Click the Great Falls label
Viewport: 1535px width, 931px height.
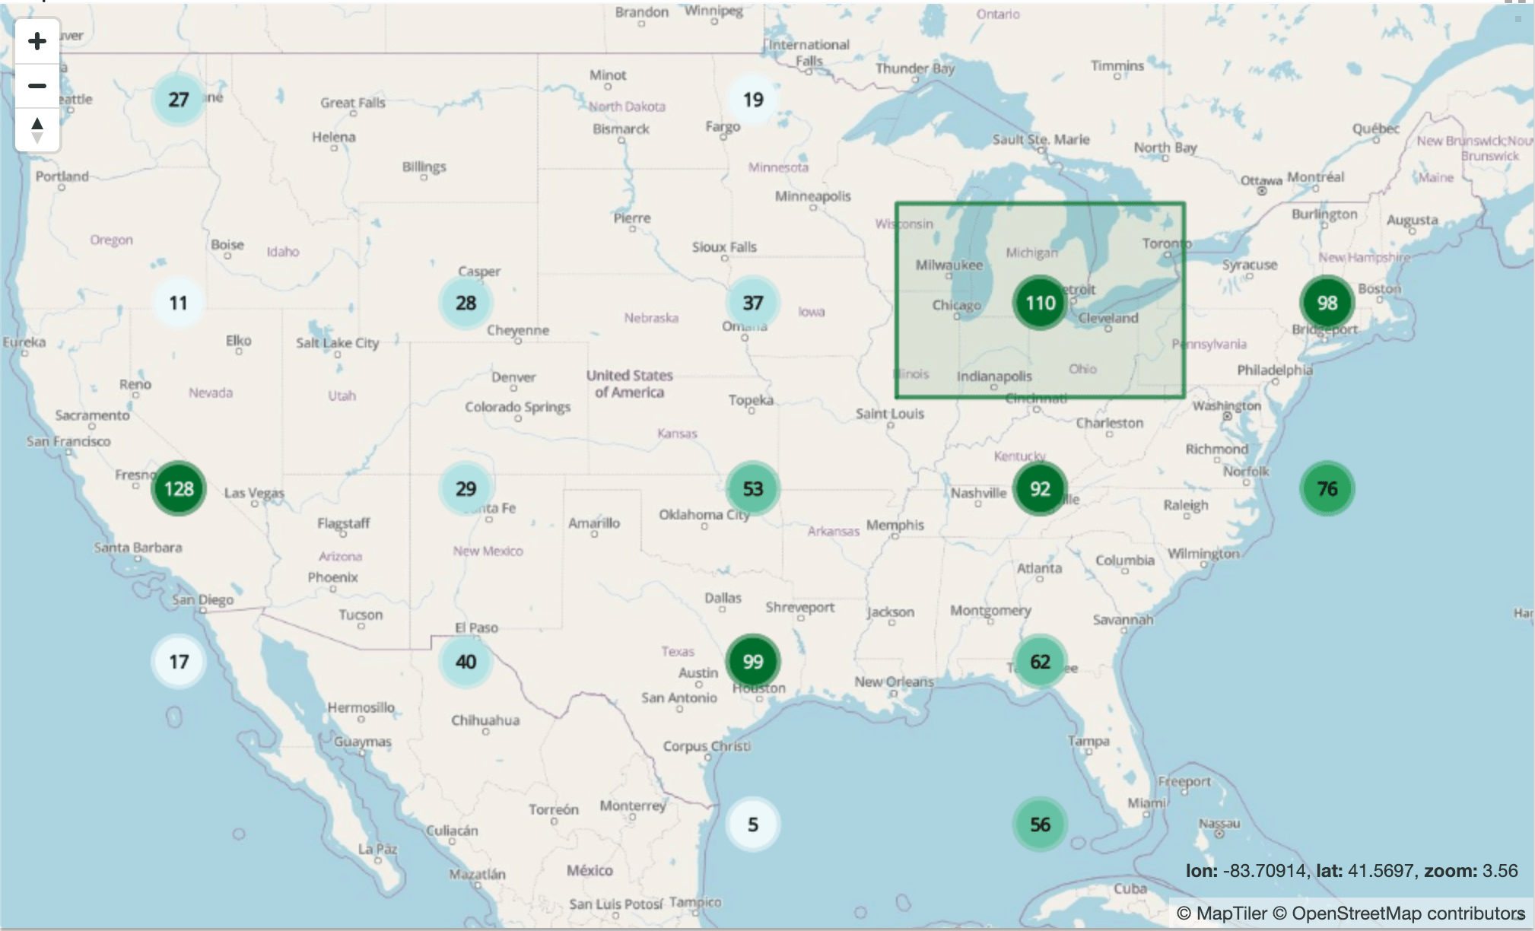(x=352, y=103)
